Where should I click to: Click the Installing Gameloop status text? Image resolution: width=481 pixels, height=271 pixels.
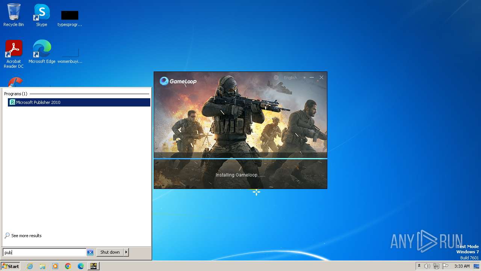(x=240, y=175)
